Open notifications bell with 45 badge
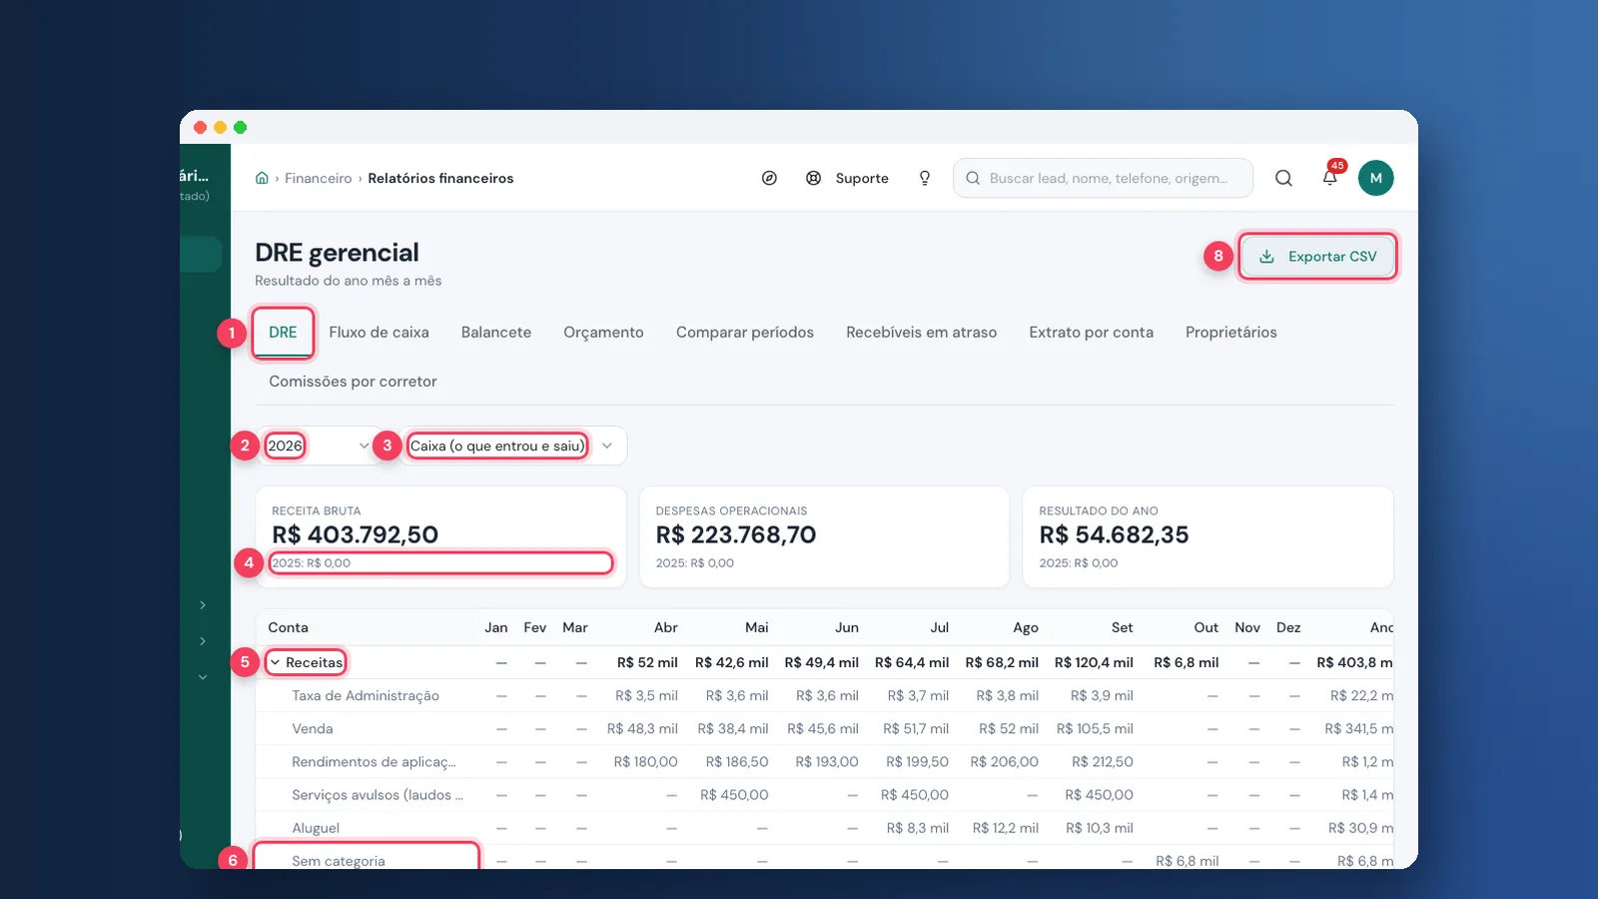The image size is (1598, 899). click(1330, 177)
